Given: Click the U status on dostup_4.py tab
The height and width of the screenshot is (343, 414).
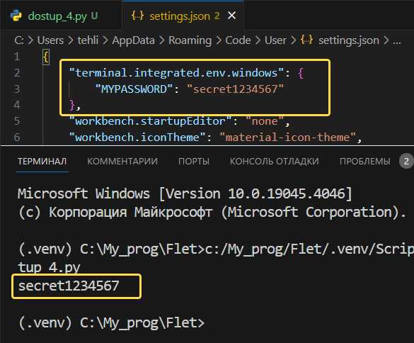Looking at the screenshot, I should point(95,16).
